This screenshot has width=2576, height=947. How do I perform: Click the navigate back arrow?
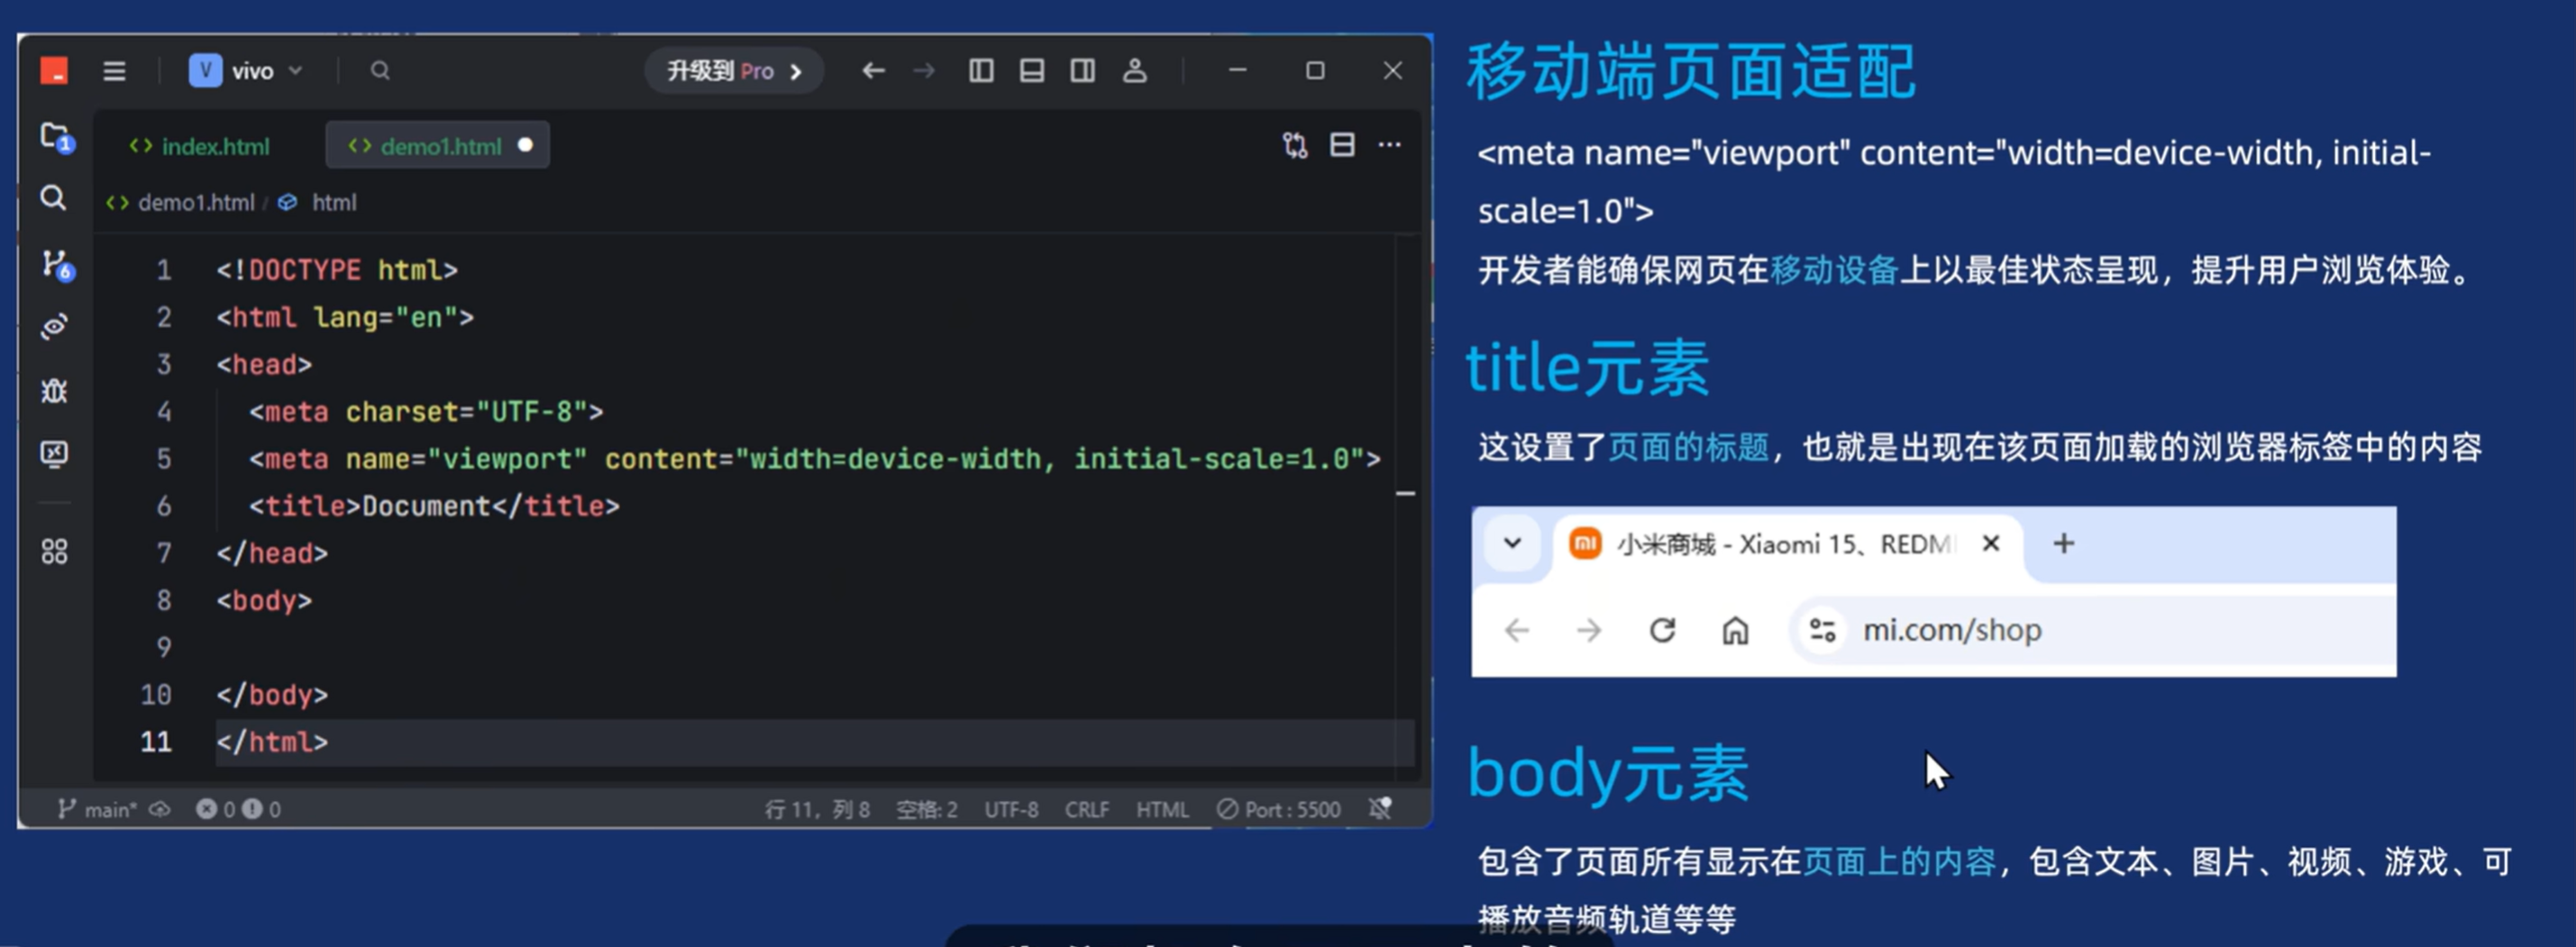[873, 70]
